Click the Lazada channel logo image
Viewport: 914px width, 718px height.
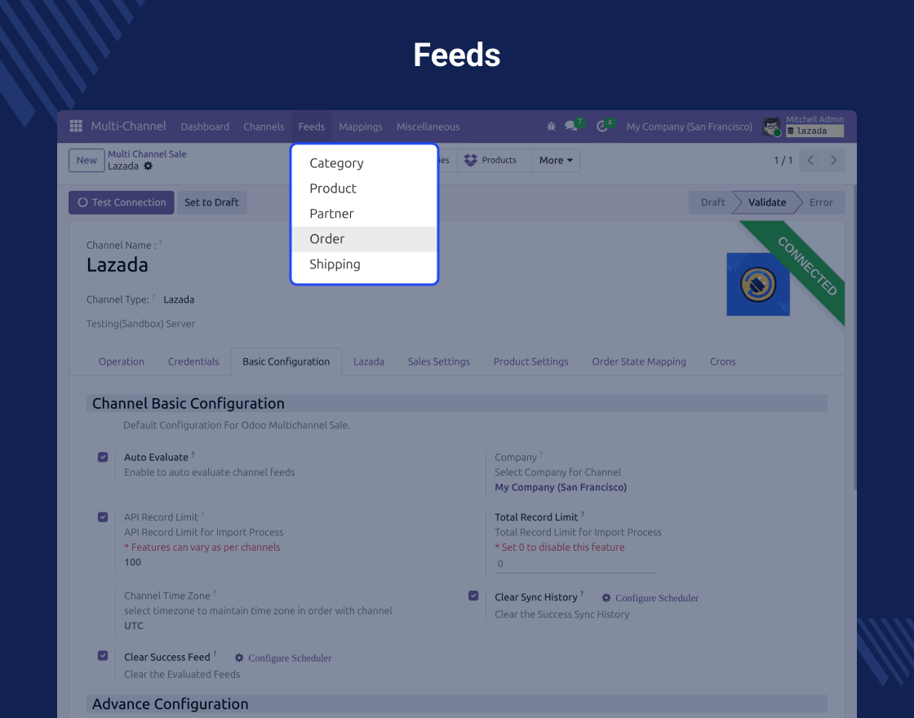(x=758, y=285)
